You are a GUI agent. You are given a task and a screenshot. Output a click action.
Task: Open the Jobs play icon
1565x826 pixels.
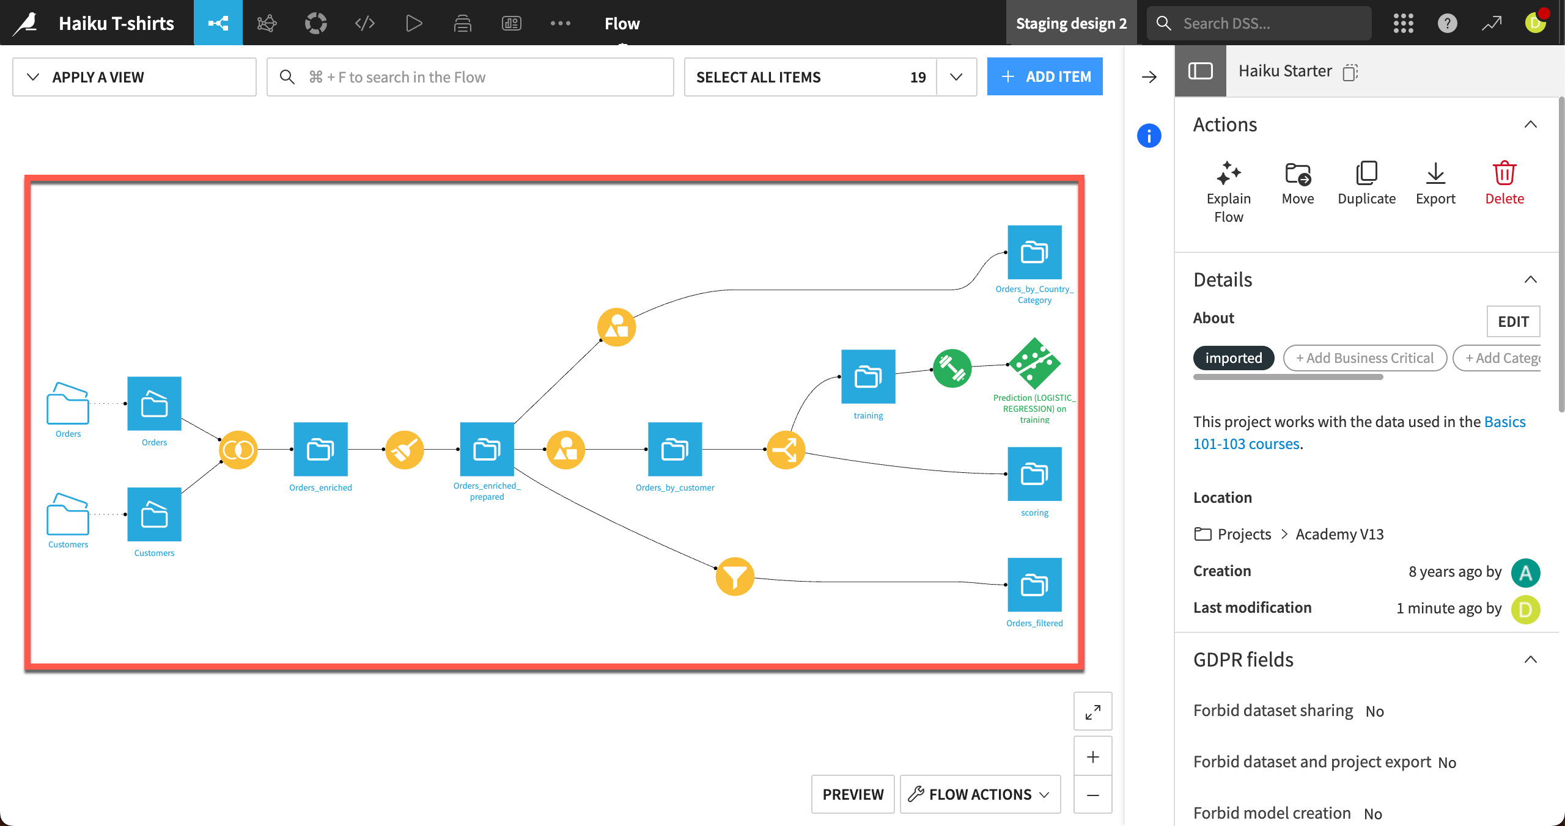pos(413,23)
